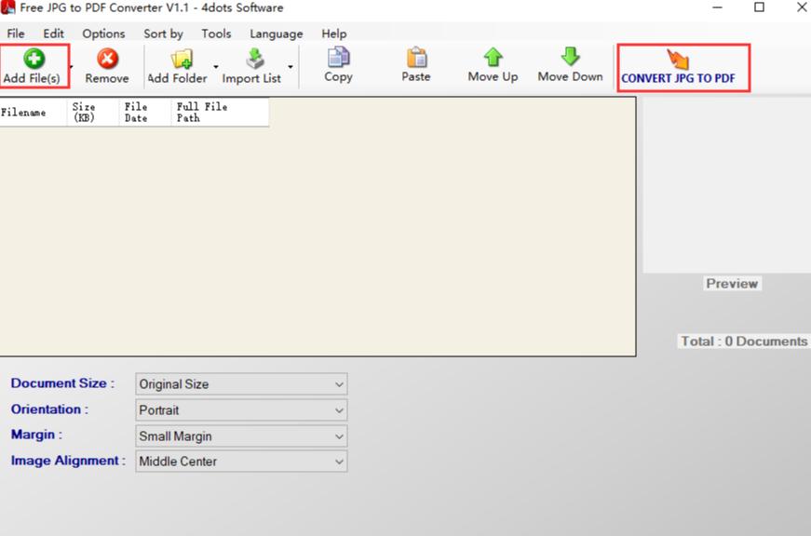Open the Help menu
Viewport: 811px width, 536px height.
tap(334, 33)
